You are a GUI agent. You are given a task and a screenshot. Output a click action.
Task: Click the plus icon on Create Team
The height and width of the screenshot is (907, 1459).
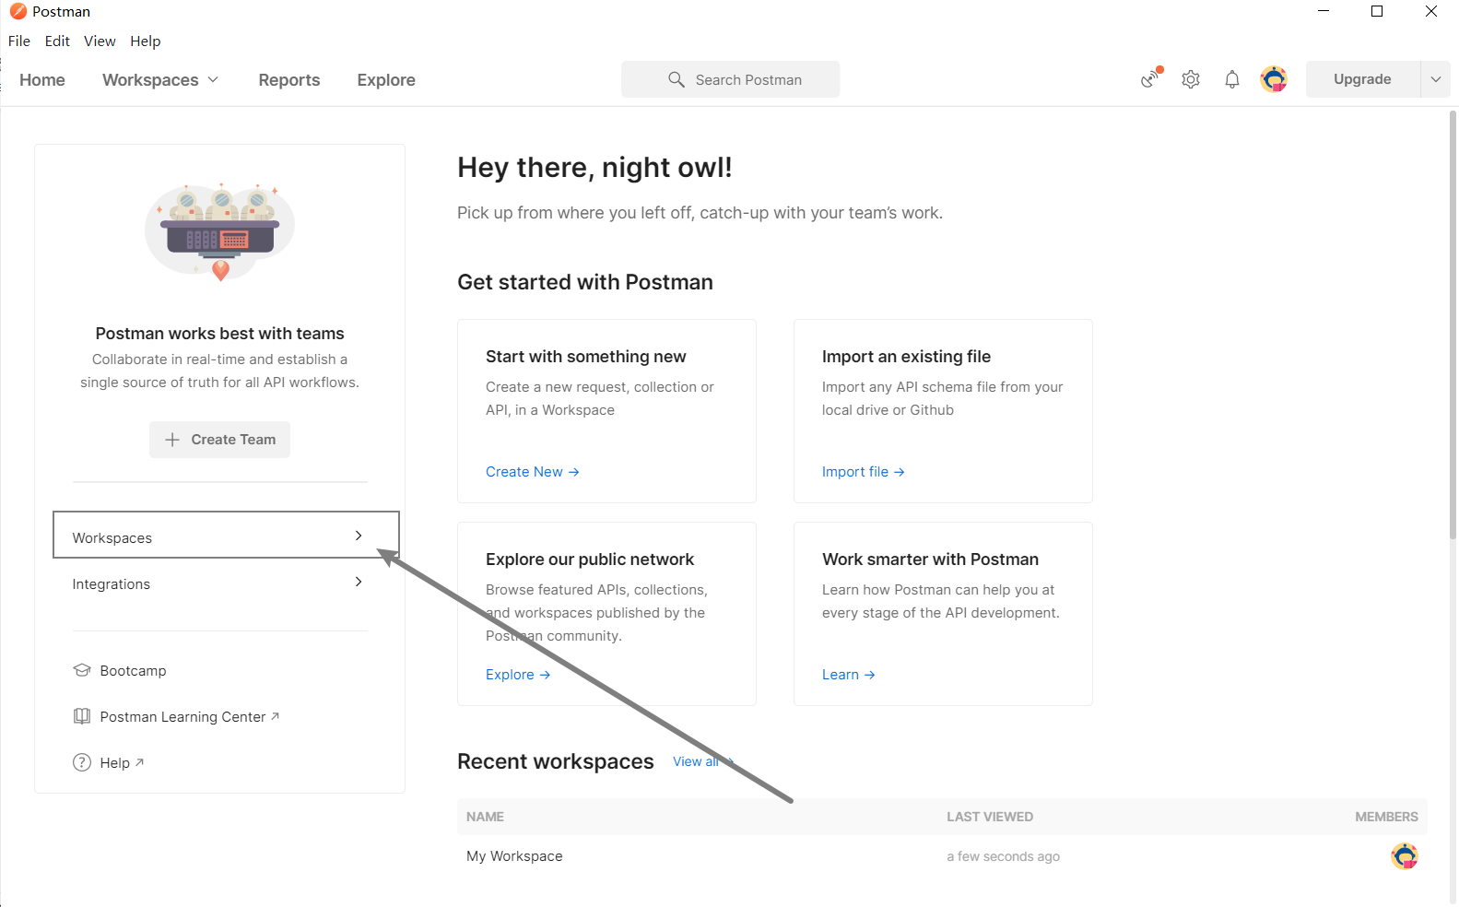[172, 440]
